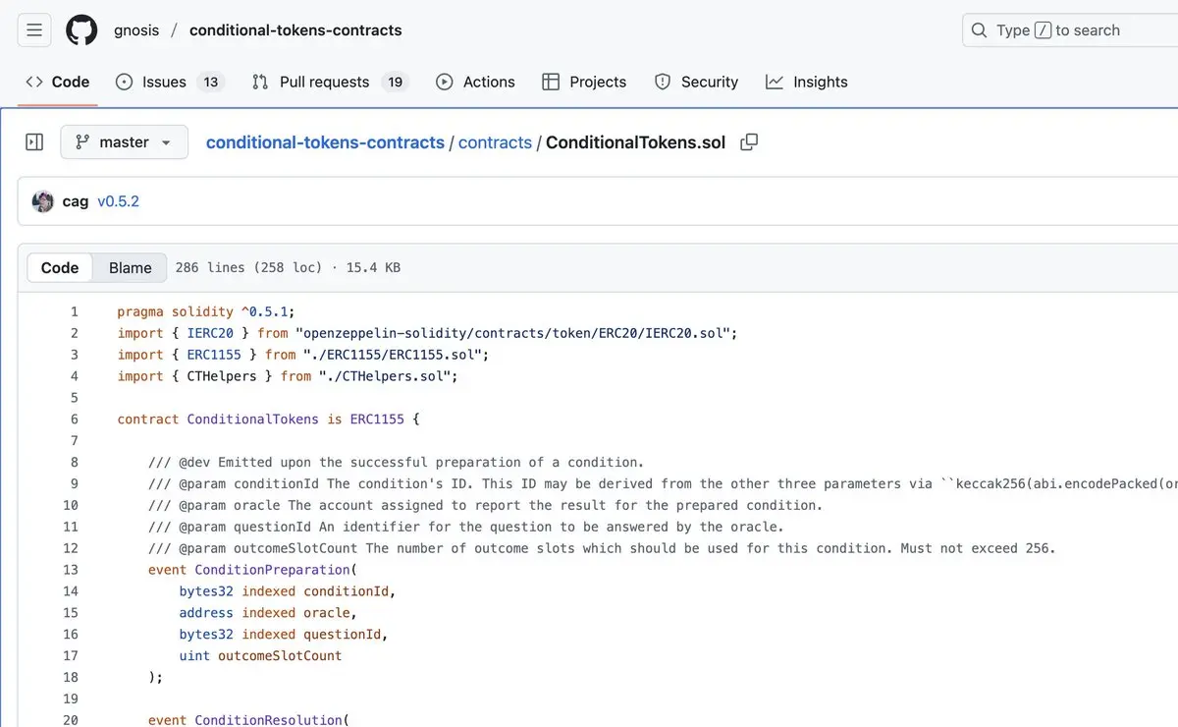Click the GitHub logo icon
This screenshot has height=727, width=1178.
[81, 30]
